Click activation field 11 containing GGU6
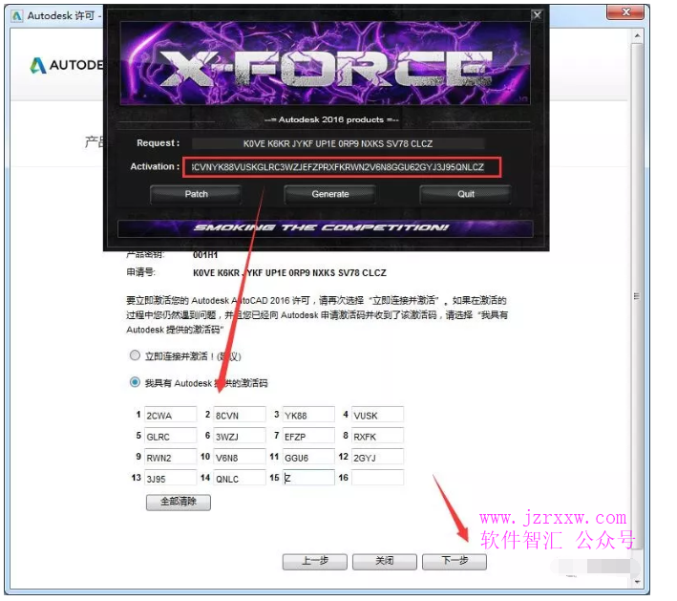677x601 pixels. tap(308, 457)
